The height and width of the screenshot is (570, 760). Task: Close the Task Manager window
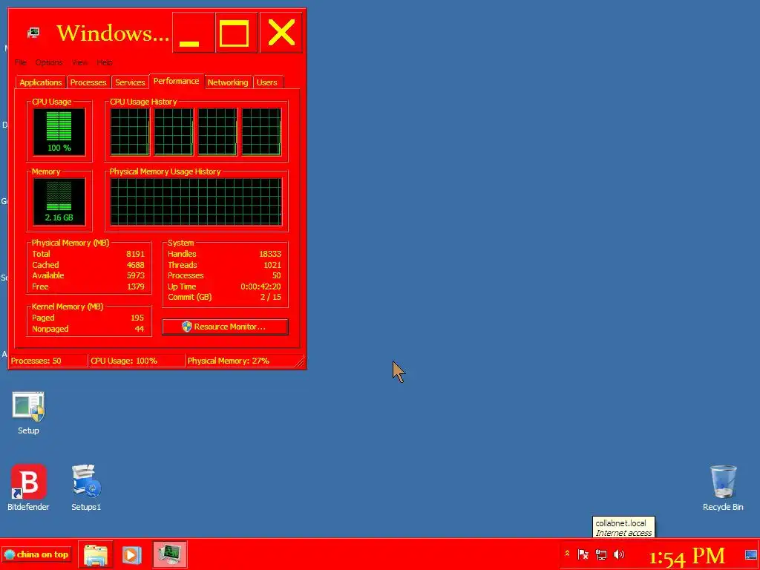pos(281,33)
